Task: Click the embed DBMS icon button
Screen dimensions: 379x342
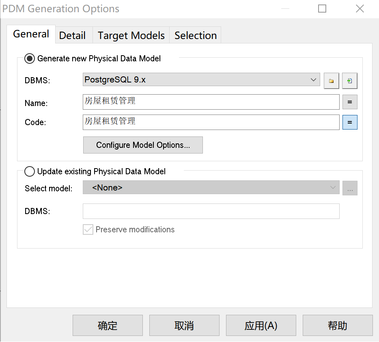Action: click(349, 81)
